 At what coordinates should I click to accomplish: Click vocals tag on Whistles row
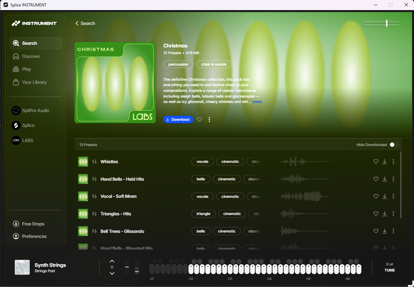point(202,162)
